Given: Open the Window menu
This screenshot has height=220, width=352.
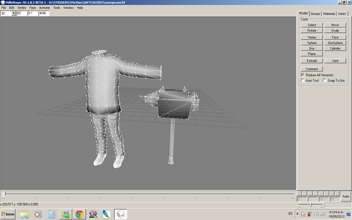Looking at the screenshot, I should click(68, 8).
